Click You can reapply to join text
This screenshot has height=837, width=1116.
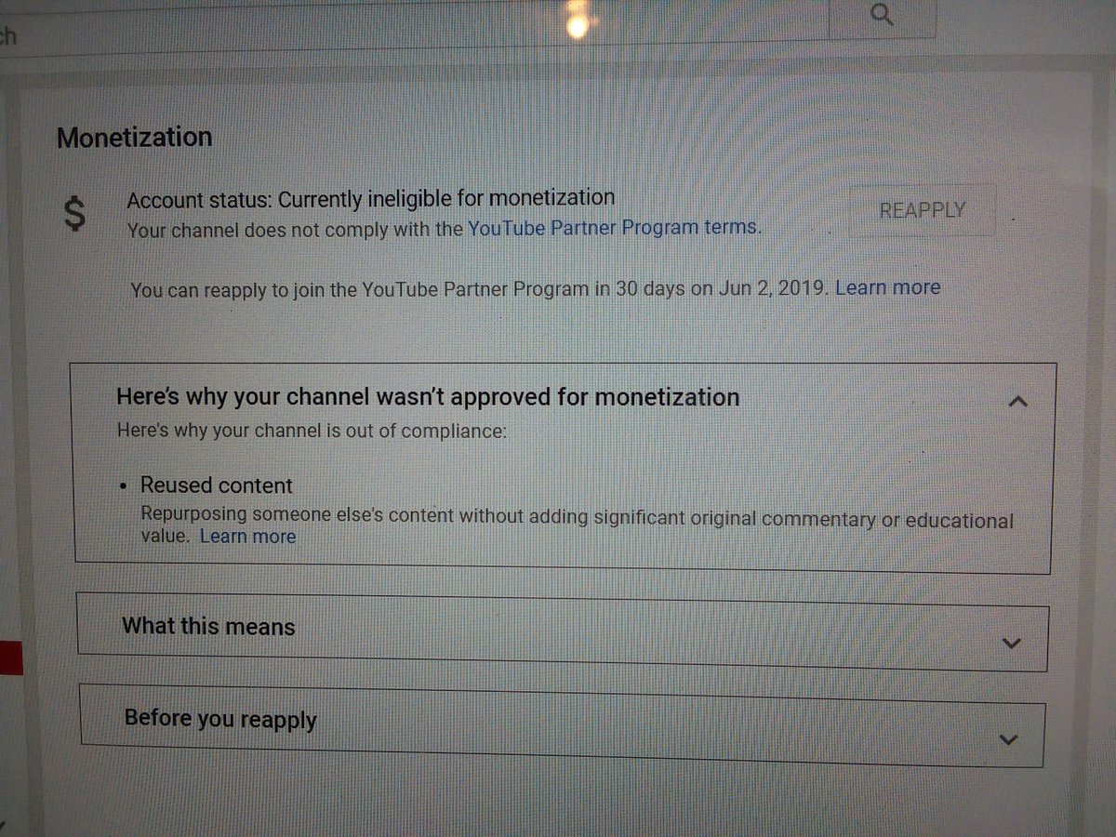[478, 289]
